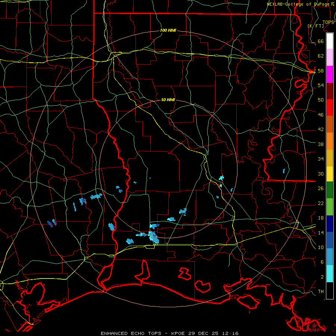Select the light green 22 kft swatch
The width and height of the screenshot is (336, 336).
[x=330, y=207]
